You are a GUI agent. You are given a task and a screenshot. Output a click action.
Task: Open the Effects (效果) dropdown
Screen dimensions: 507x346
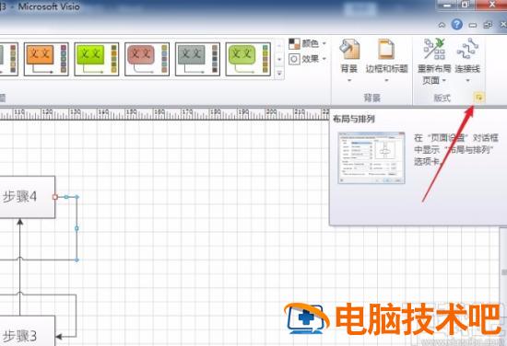click(x=308, y=59)
